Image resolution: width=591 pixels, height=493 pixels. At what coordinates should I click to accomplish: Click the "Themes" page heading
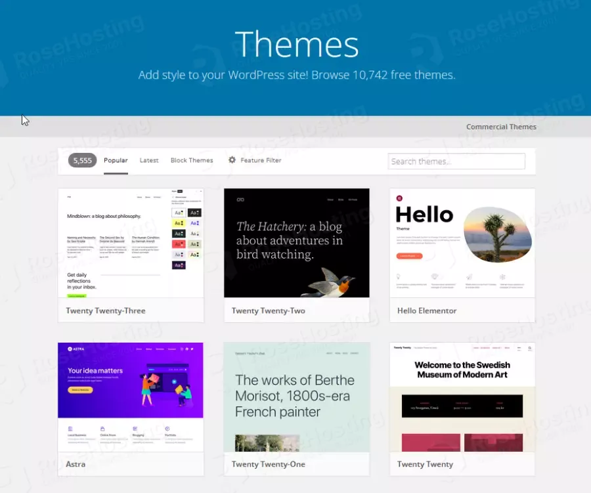[297, 44]
